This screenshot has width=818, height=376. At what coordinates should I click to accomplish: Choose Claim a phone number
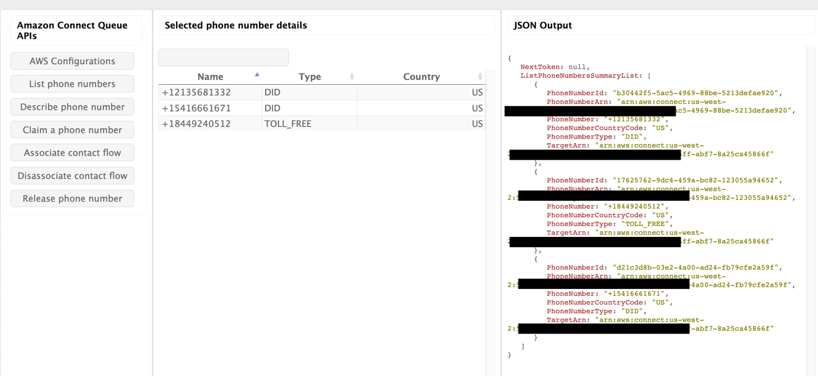72,130
